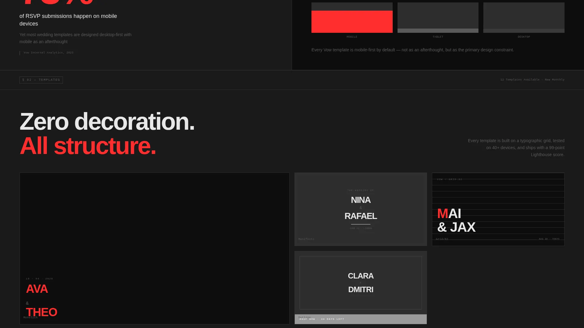This screenshot has height=328, width=584.
Task: Click the 'Yet most wedding templates' paragraph
Action: [x=75, y=38]
